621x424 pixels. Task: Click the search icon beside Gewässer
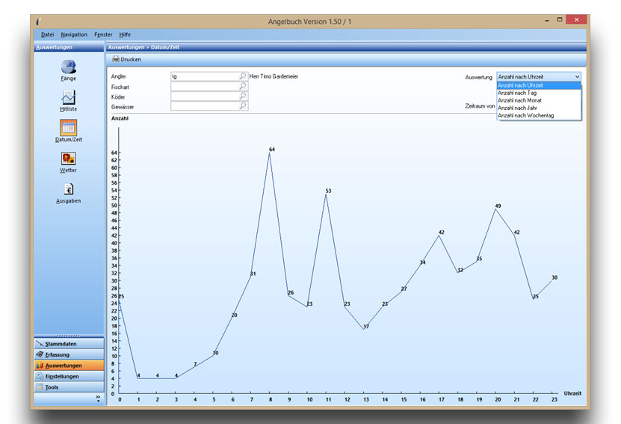(x=242, y=106)
